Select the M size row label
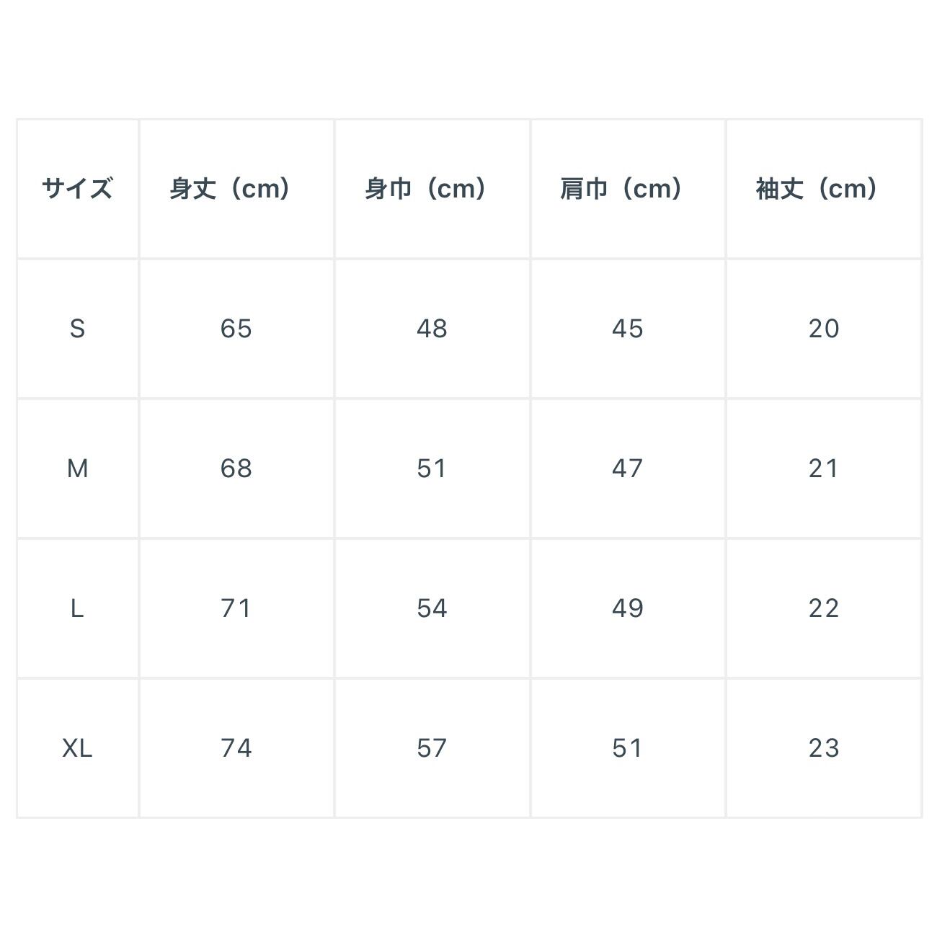The image size is (937, 937). [x=77, y=468]
